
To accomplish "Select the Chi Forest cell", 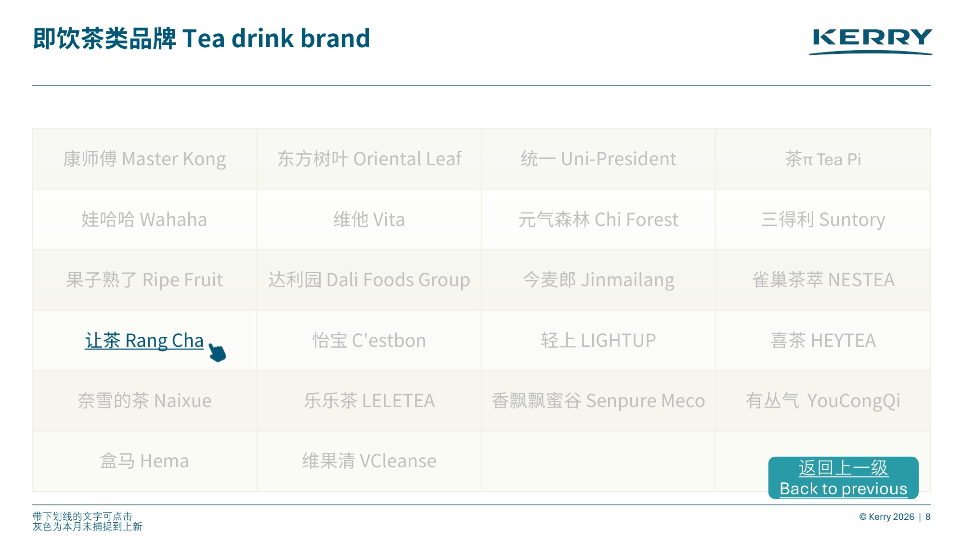I will [599, 220].
